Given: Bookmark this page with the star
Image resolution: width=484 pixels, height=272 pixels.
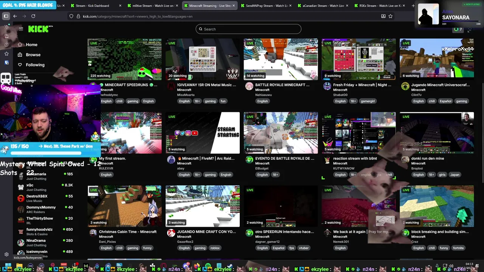Looking at the screenshot, I should (391, 16).
